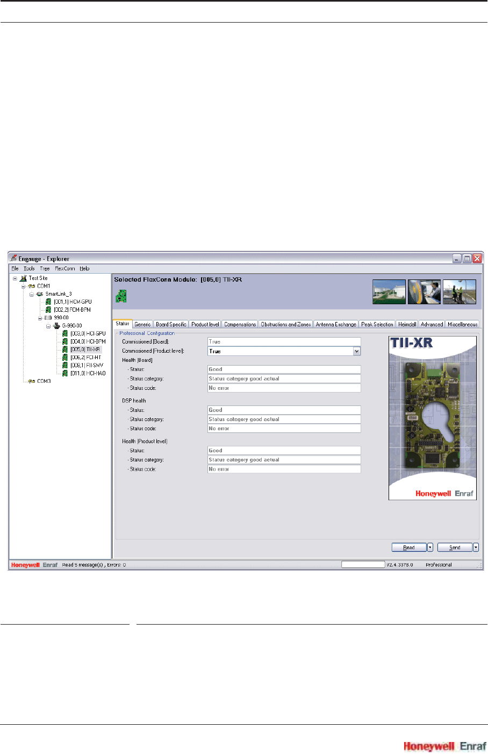
Task: Click the Commissioned [Board] field
Action: pos(284,341)
